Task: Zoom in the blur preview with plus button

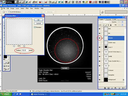Action: (x=24, y=46)
